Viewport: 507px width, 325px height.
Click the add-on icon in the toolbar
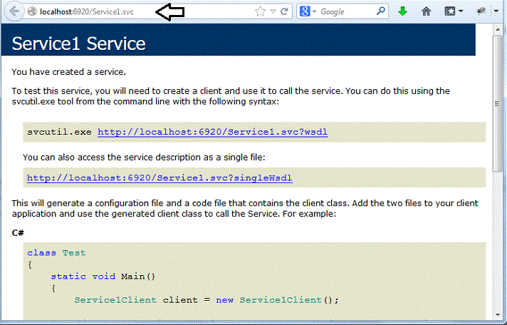click(481, 11)
